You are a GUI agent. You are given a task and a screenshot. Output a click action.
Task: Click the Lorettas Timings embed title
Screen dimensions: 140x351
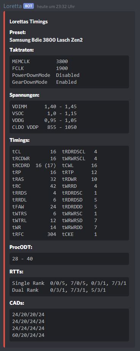coord(29,22)
